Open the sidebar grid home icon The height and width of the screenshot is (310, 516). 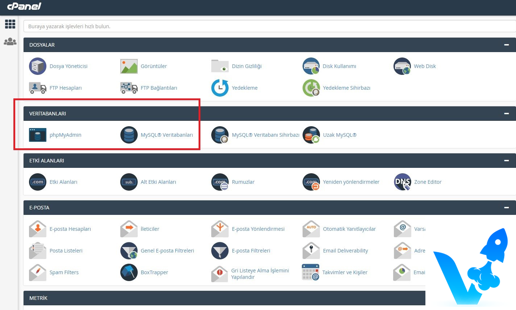pyautogui.click(x=10, y=24)
